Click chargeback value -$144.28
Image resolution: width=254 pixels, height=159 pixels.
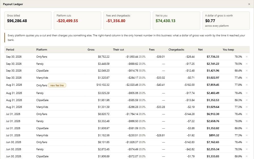[x=189, y=114]
